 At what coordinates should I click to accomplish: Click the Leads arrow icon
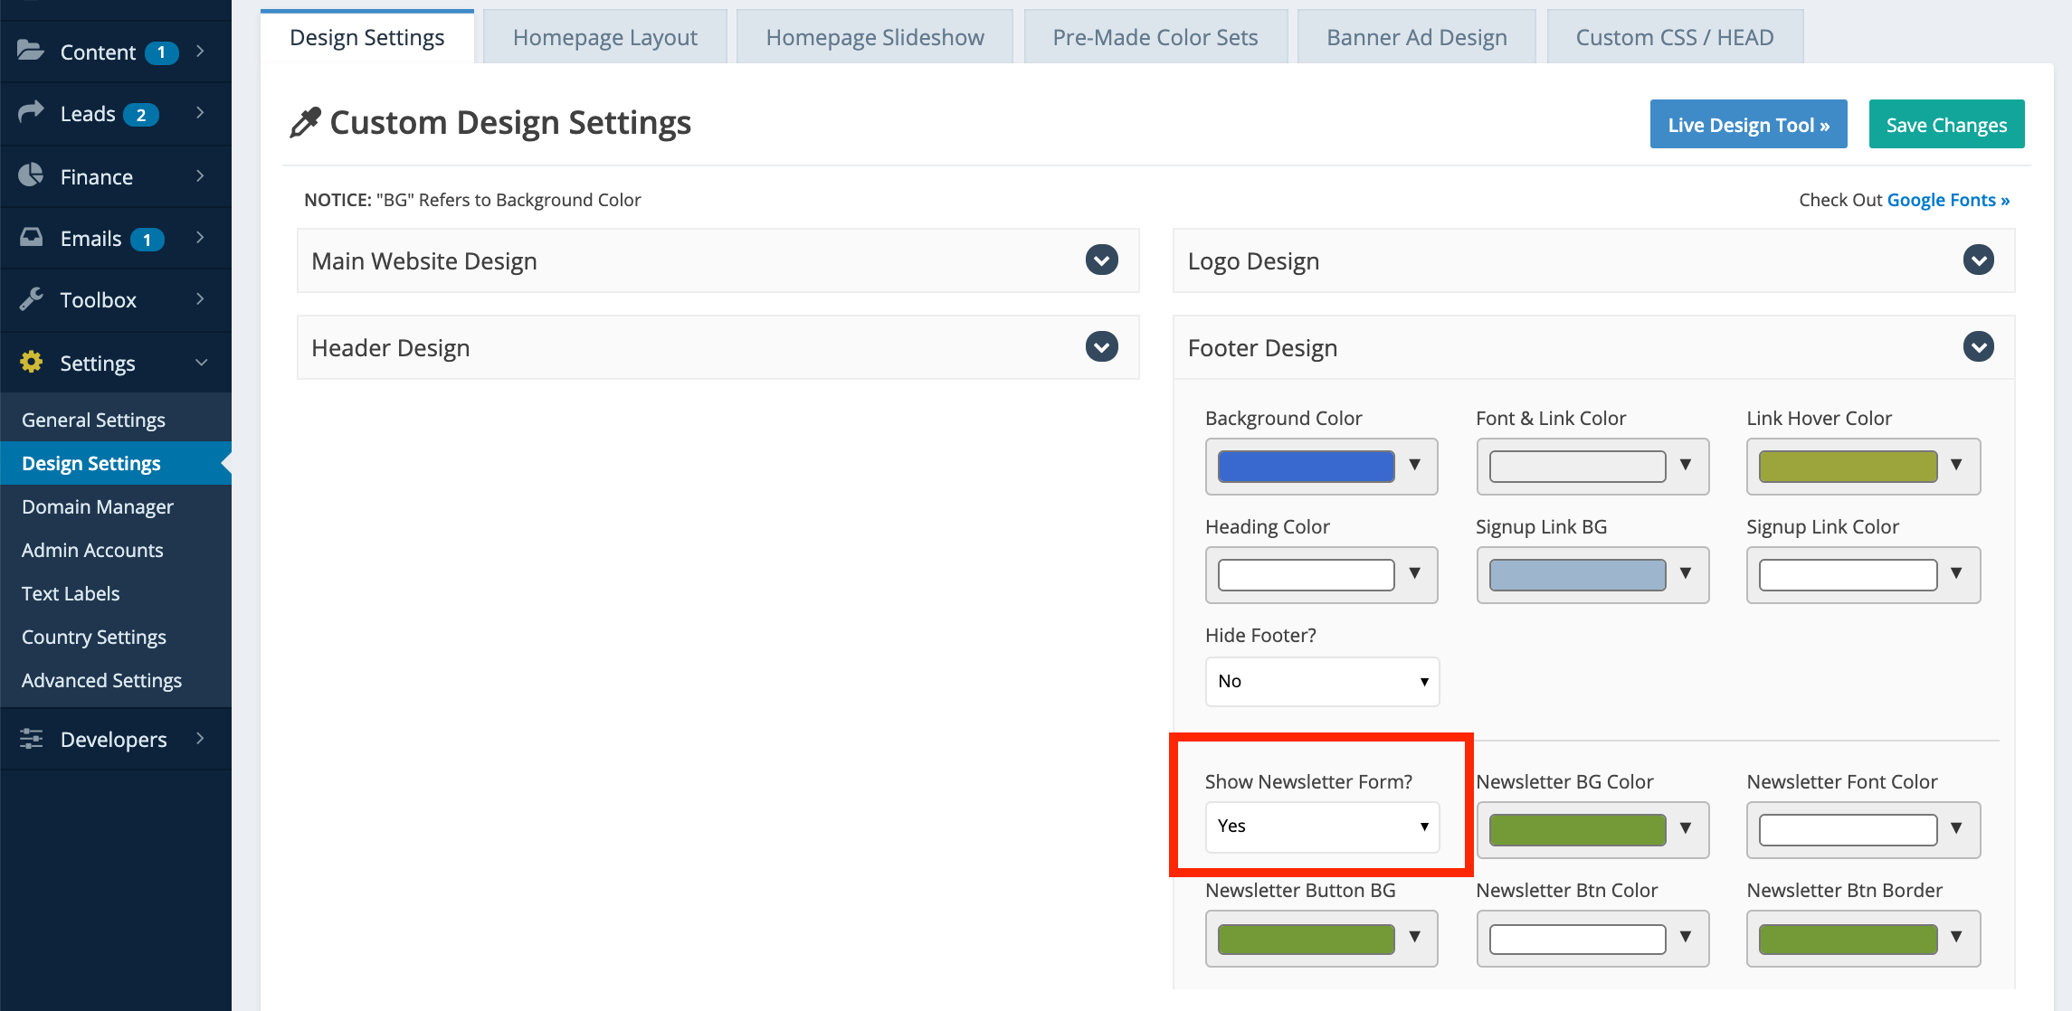[31, 112]
